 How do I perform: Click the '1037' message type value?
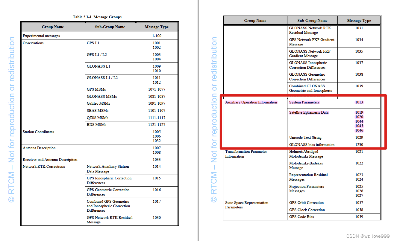tap(359, 63)
